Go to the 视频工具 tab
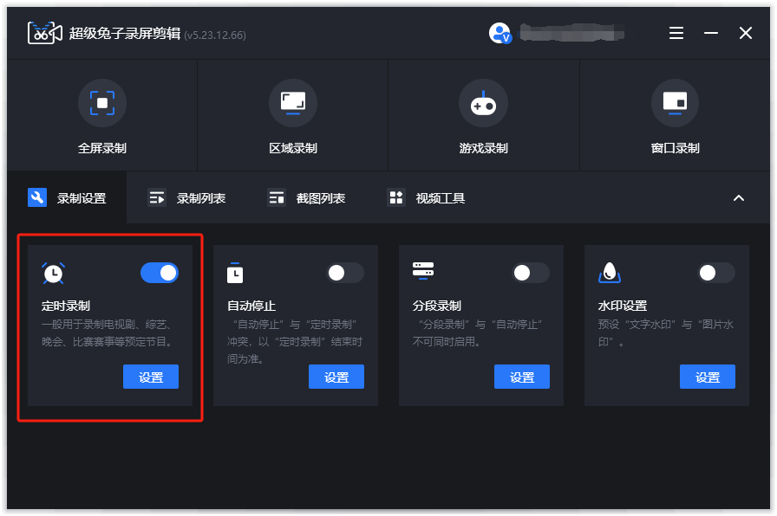Viewport: 777px width, 516px height. pos(427,198)
